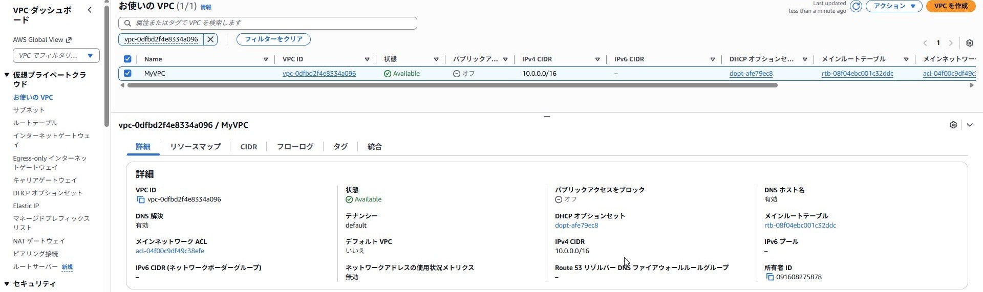Image resolution: width=983 pixels, height=292 pixels.
Task: Open the VPC filter dropdown
Action: pyautogui.click(x=56, y=56)
